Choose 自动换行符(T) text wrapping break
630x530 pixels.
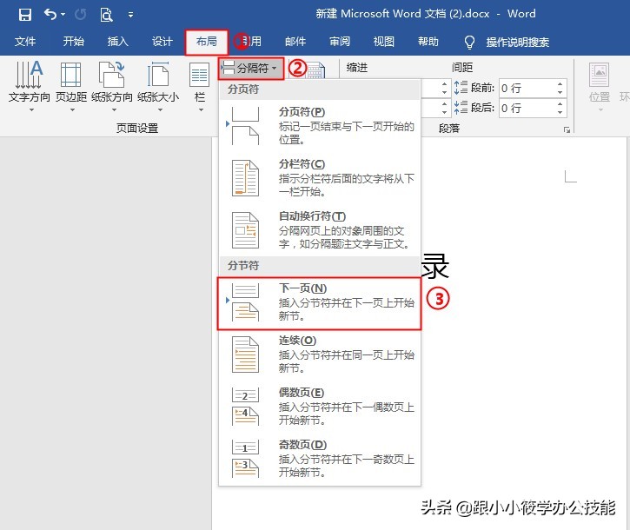click(x=320, y=230)
